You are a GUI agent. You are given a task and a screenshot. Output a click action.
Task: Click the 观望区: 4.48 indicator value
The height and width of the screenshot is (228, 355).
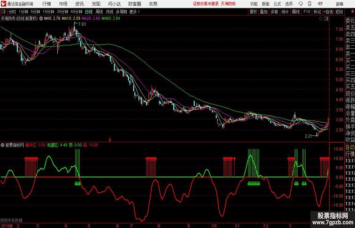point(57,145)
